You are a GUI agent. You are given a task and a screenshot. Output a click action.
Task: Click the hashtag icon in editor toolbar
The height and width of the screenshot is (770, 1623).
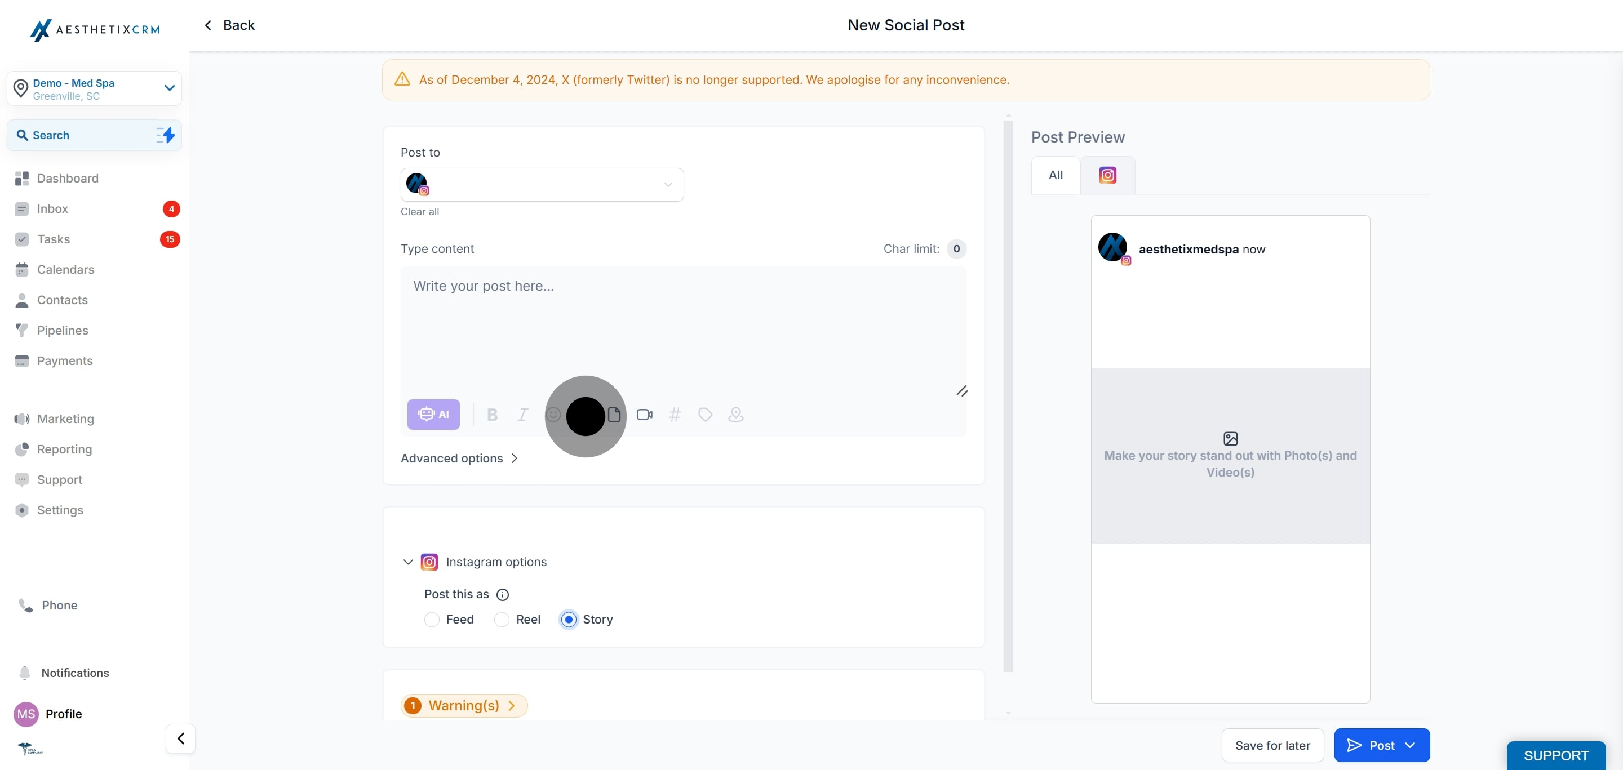click(674, 414)
